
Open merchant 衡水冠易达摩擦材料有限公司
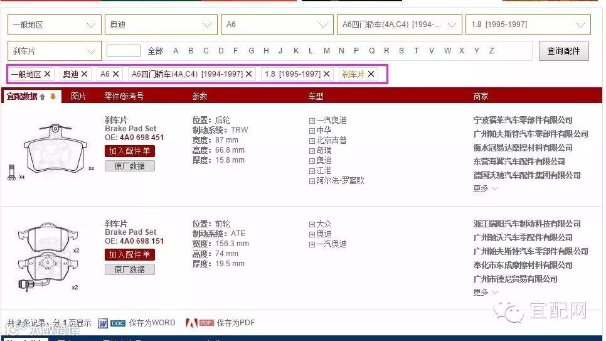pos(523,148)
